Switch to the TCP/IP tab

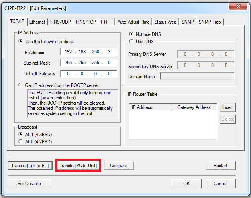17,21
